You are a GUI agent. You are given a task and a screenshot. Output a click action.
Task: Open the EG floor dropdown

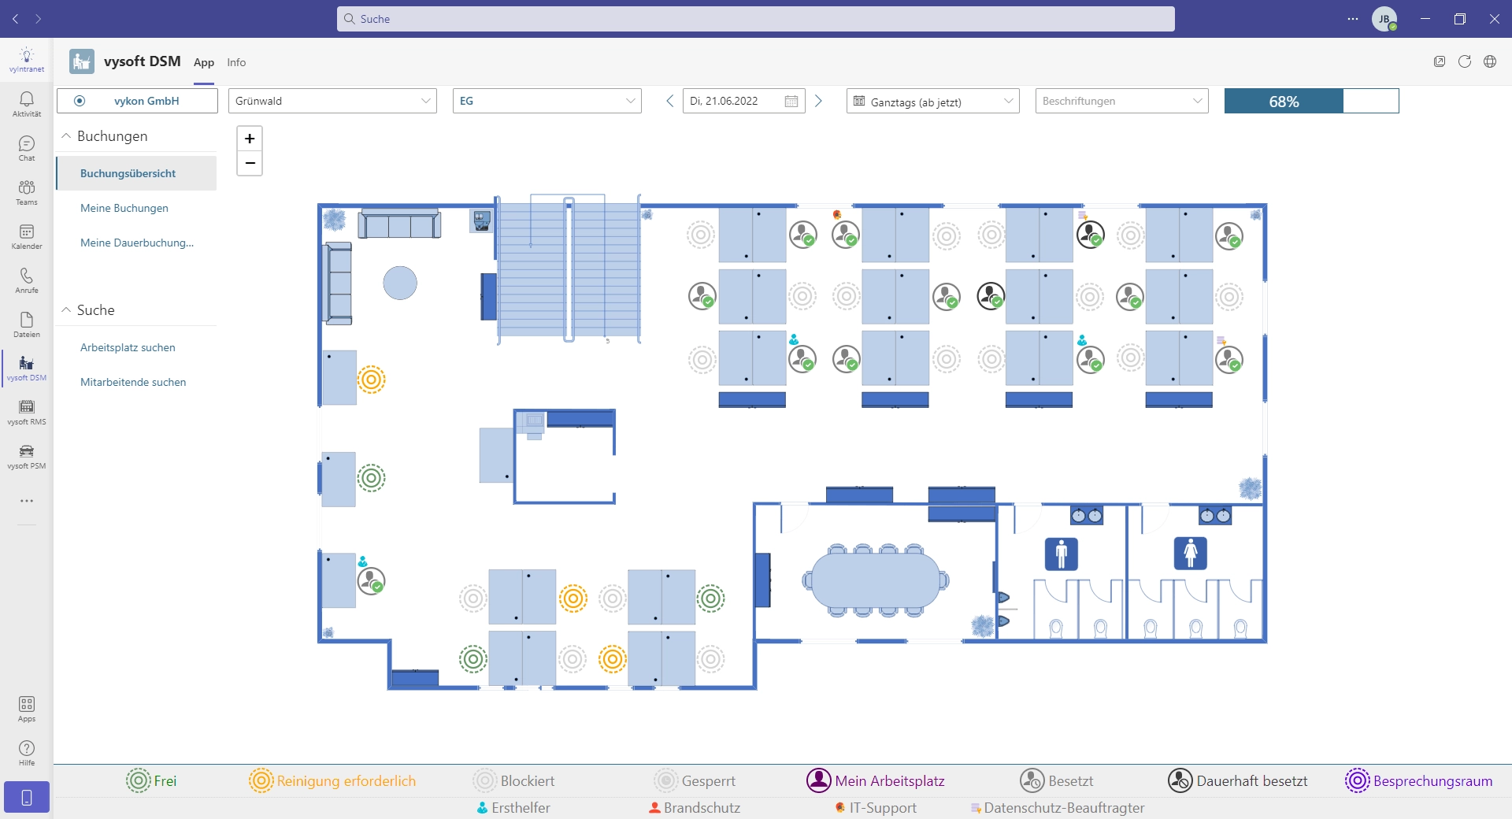(547, 101)
